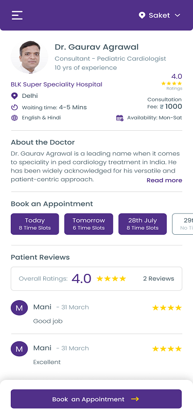193x418 pixels.
Task: Select the Tomorrow 6 Time Slots option
Action: (89, 224)
